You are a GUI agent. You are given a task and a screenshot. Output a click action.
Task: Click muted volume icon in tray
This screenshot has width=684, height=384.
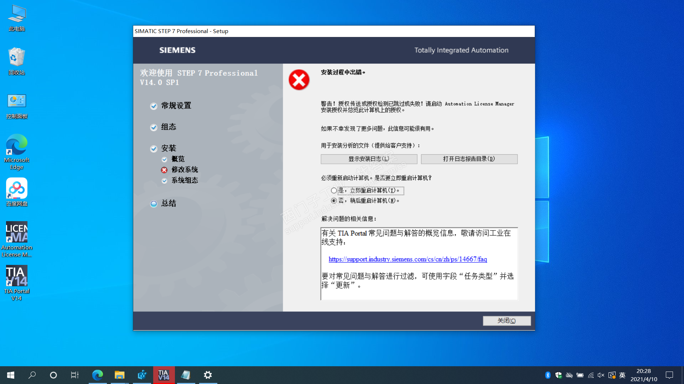click(x=601, y=375)
